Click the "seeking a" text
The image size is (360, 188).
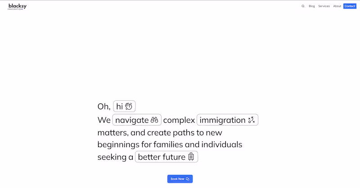115,157
